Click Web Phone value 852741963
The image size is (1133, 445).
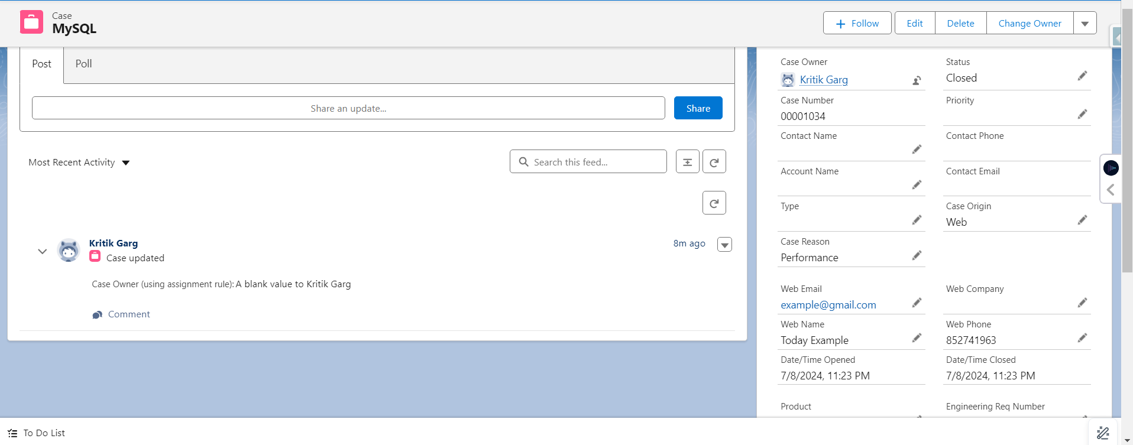tap(971, 340)
